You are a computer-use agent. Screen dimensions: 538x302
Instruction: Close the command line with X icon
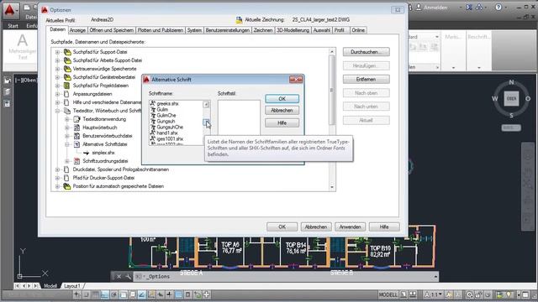[x=119, y=276]
